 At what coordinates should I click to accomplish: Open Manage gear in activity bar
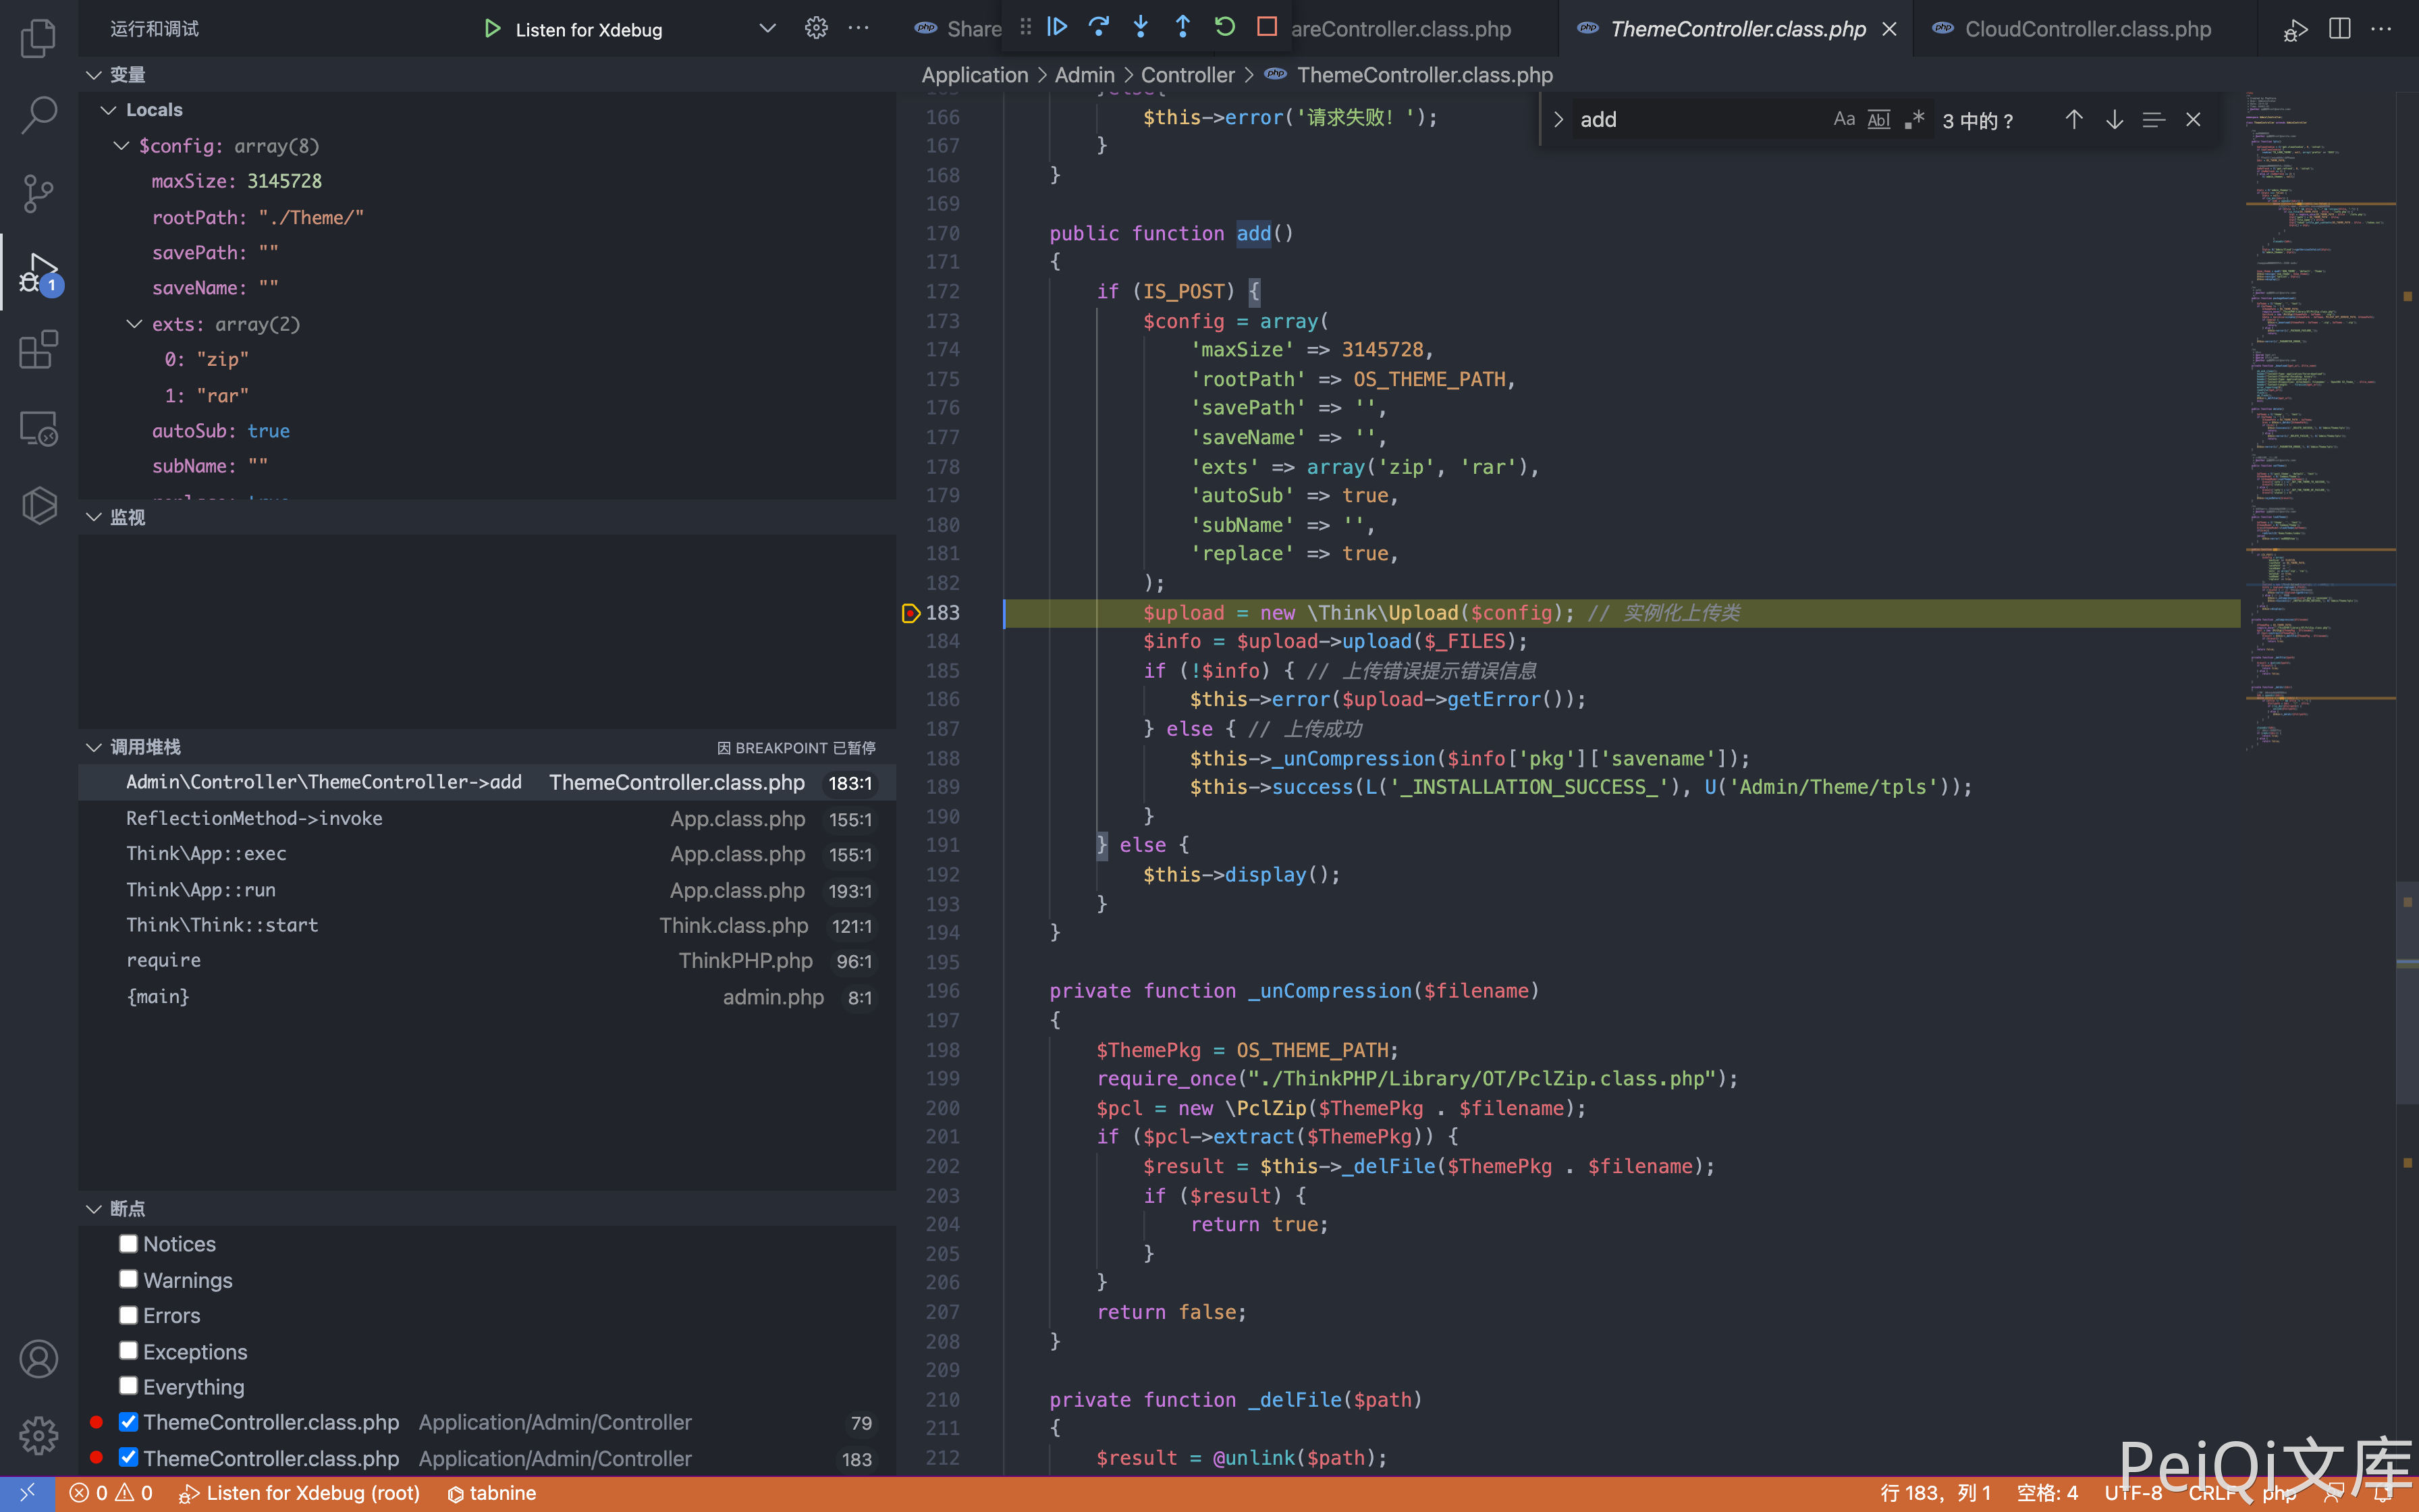pyautogui.click(x=38, y=1436)
